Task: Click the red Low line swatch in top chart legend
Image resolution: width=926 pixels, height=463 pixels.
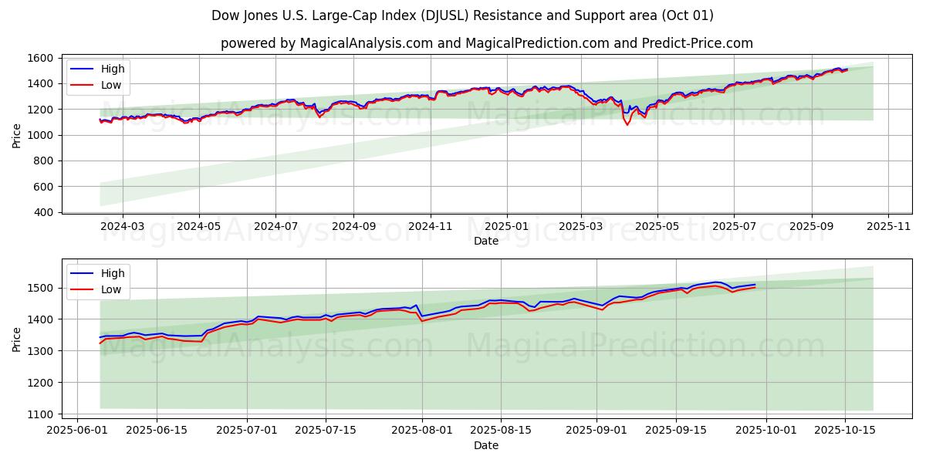Action: click(x=83, y=85)
